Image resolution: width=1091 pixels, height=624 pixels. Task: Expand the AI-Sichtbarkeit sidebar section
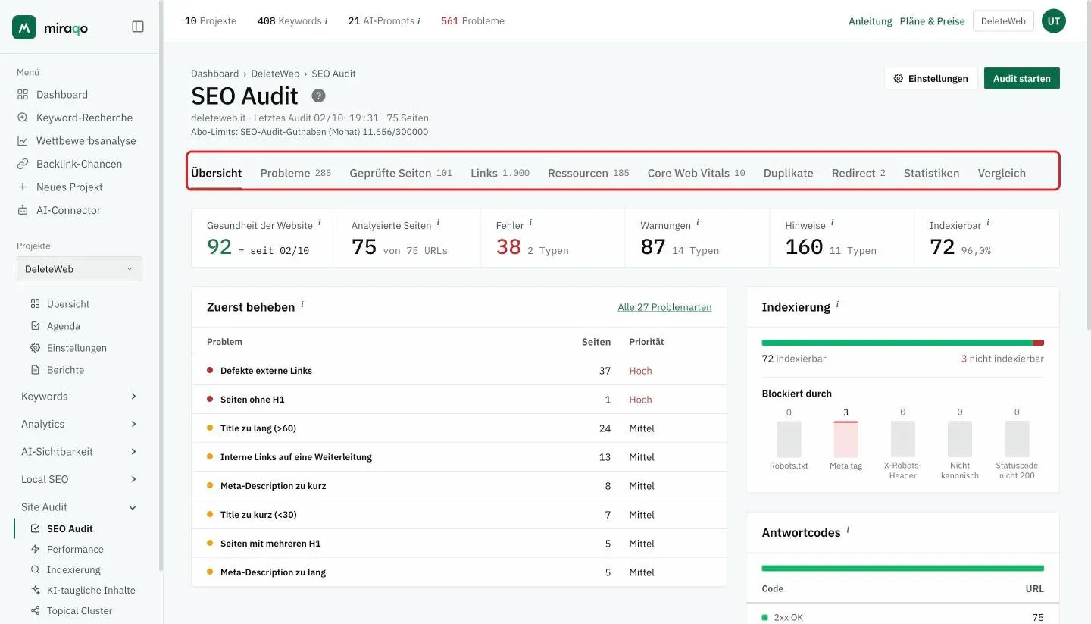click(80, 451)
